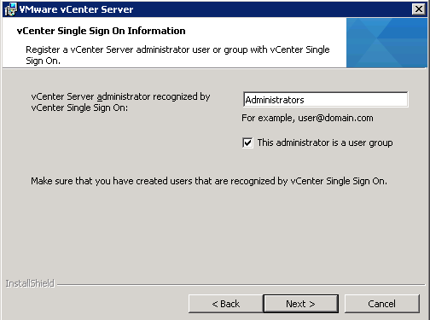430x320 pixels.
Task: Click the 'Make sure that you have created users' note
Action: pyautogui.click(x=209, y=181)
